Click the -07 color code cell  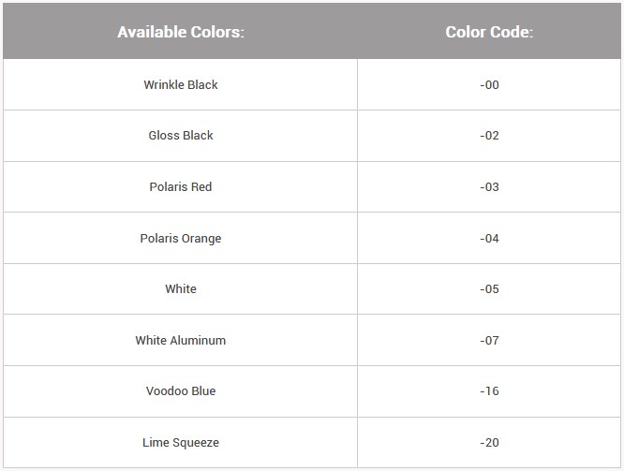pos(489,341)
